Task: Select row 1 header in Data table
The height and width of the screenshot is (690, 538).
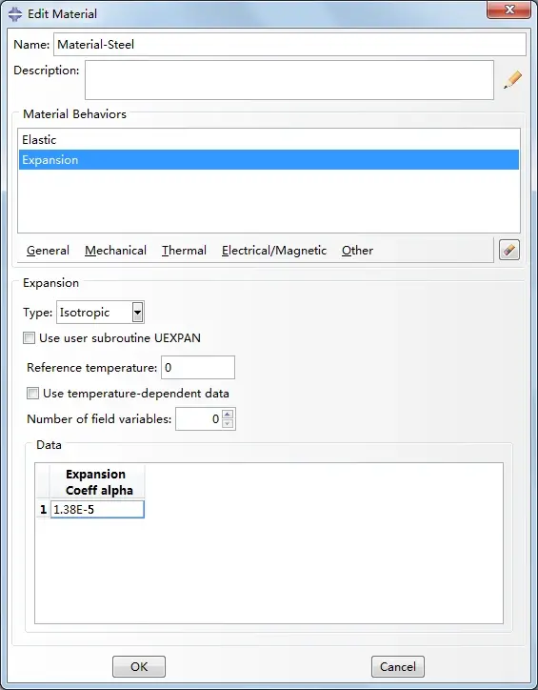Action: point(43,510)
